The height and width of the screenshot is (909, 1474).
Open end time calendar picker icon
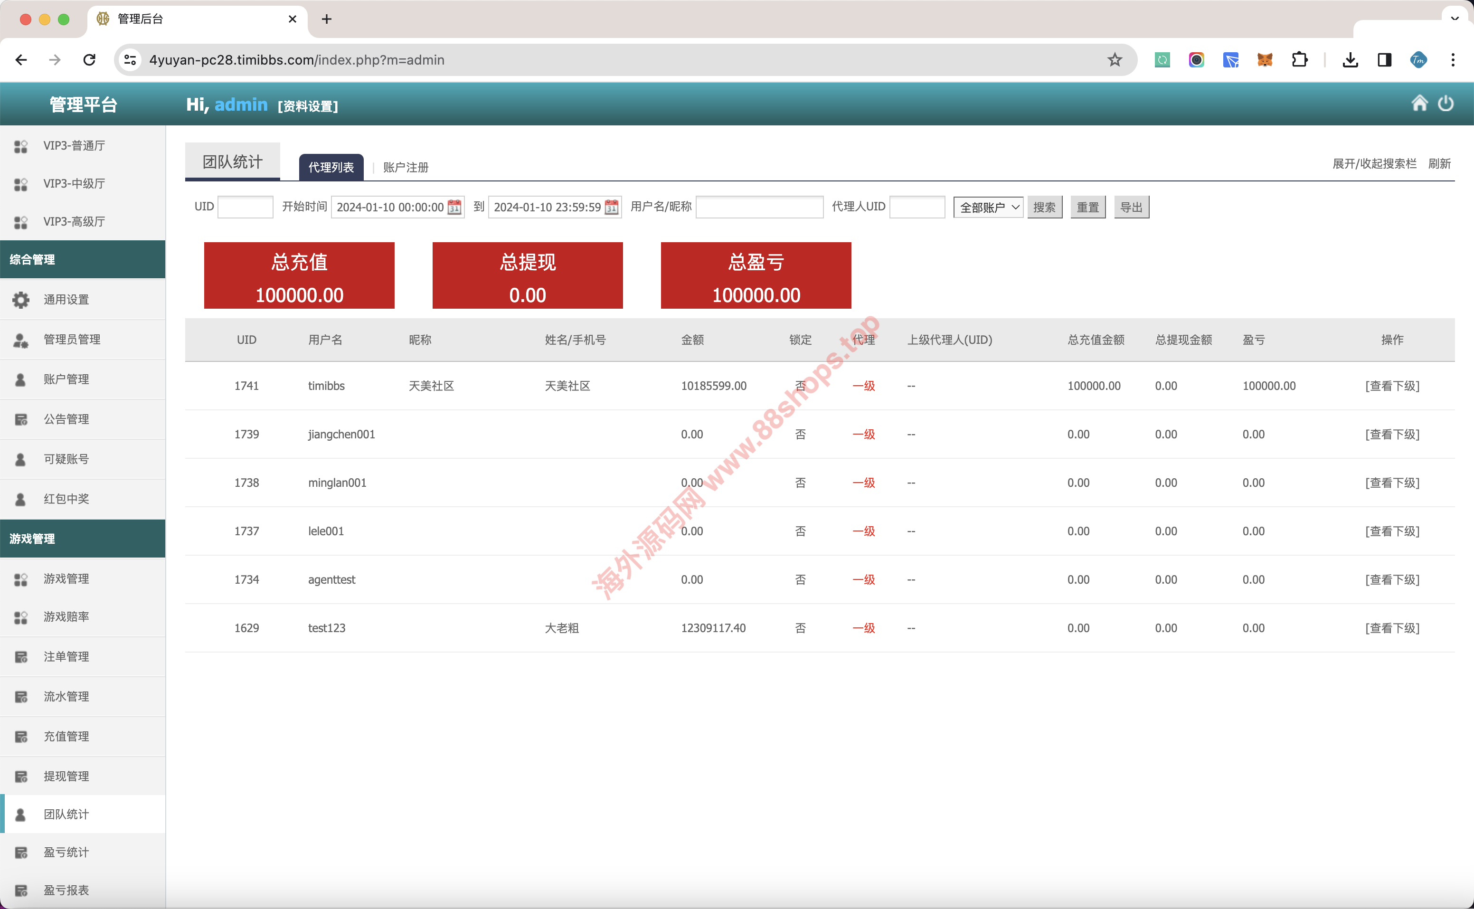coord(611,207)
